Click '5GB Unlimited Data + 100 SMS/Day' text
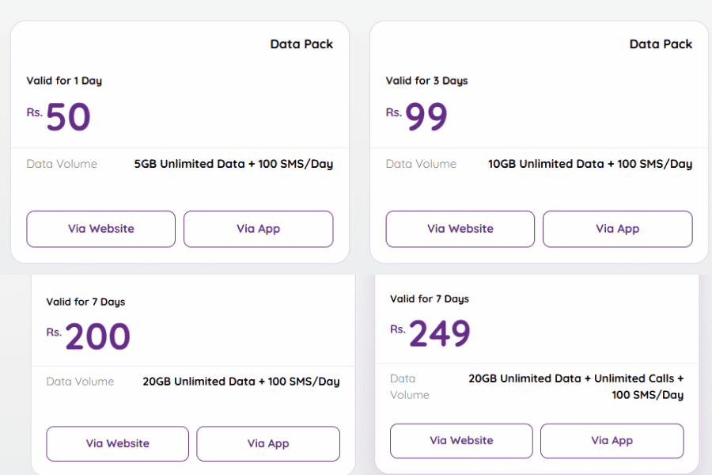Viewport: 712px width, 475px height. 233,164
